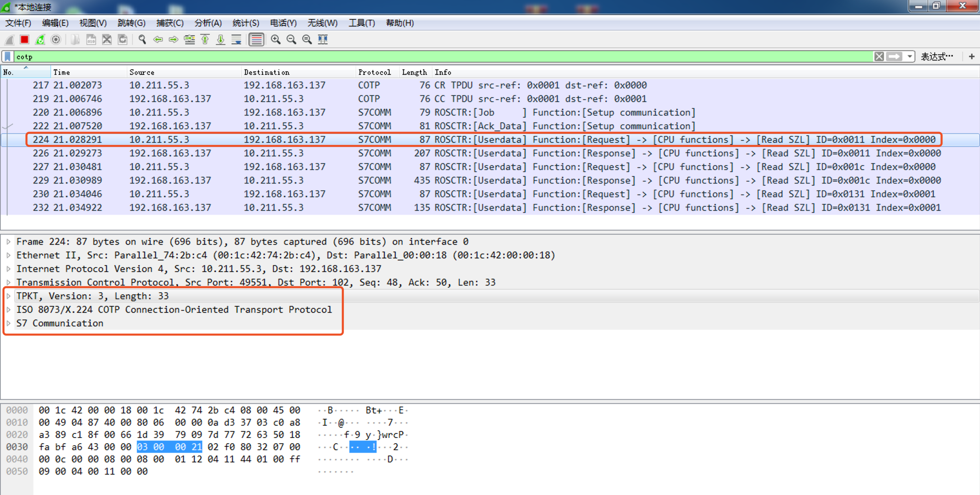Image resolution: width=980 pixels, height=495 pixels.
Task: Click the find packet magnifier icon
Action: 142,39
